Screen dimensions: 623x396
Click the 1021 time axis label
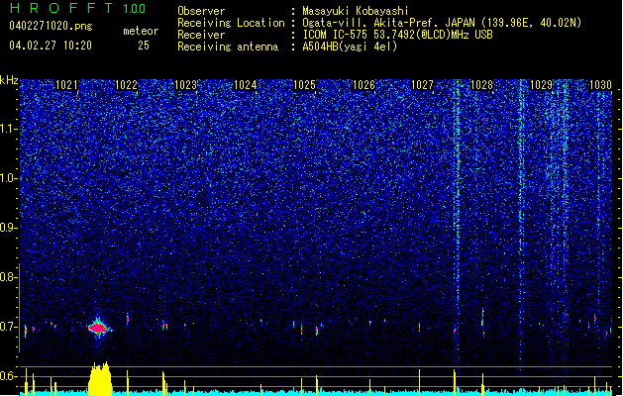[66, 85]
